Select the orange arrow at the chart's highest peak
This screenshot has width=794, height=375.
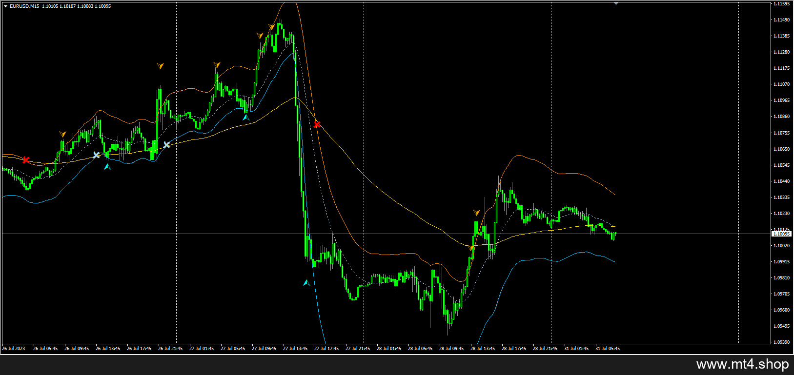(x=271, y=27)
